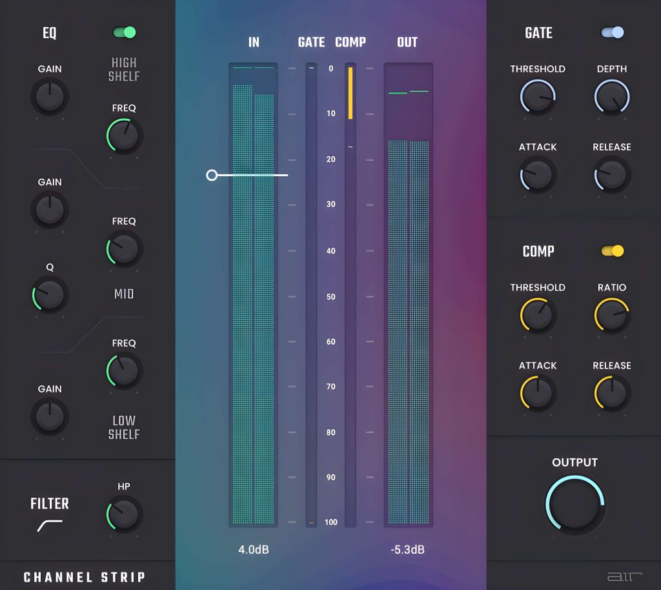The height and width of the screenshot is (590, 661).
Task: Toggle the EQ section power switch
Action: [125, 32]
